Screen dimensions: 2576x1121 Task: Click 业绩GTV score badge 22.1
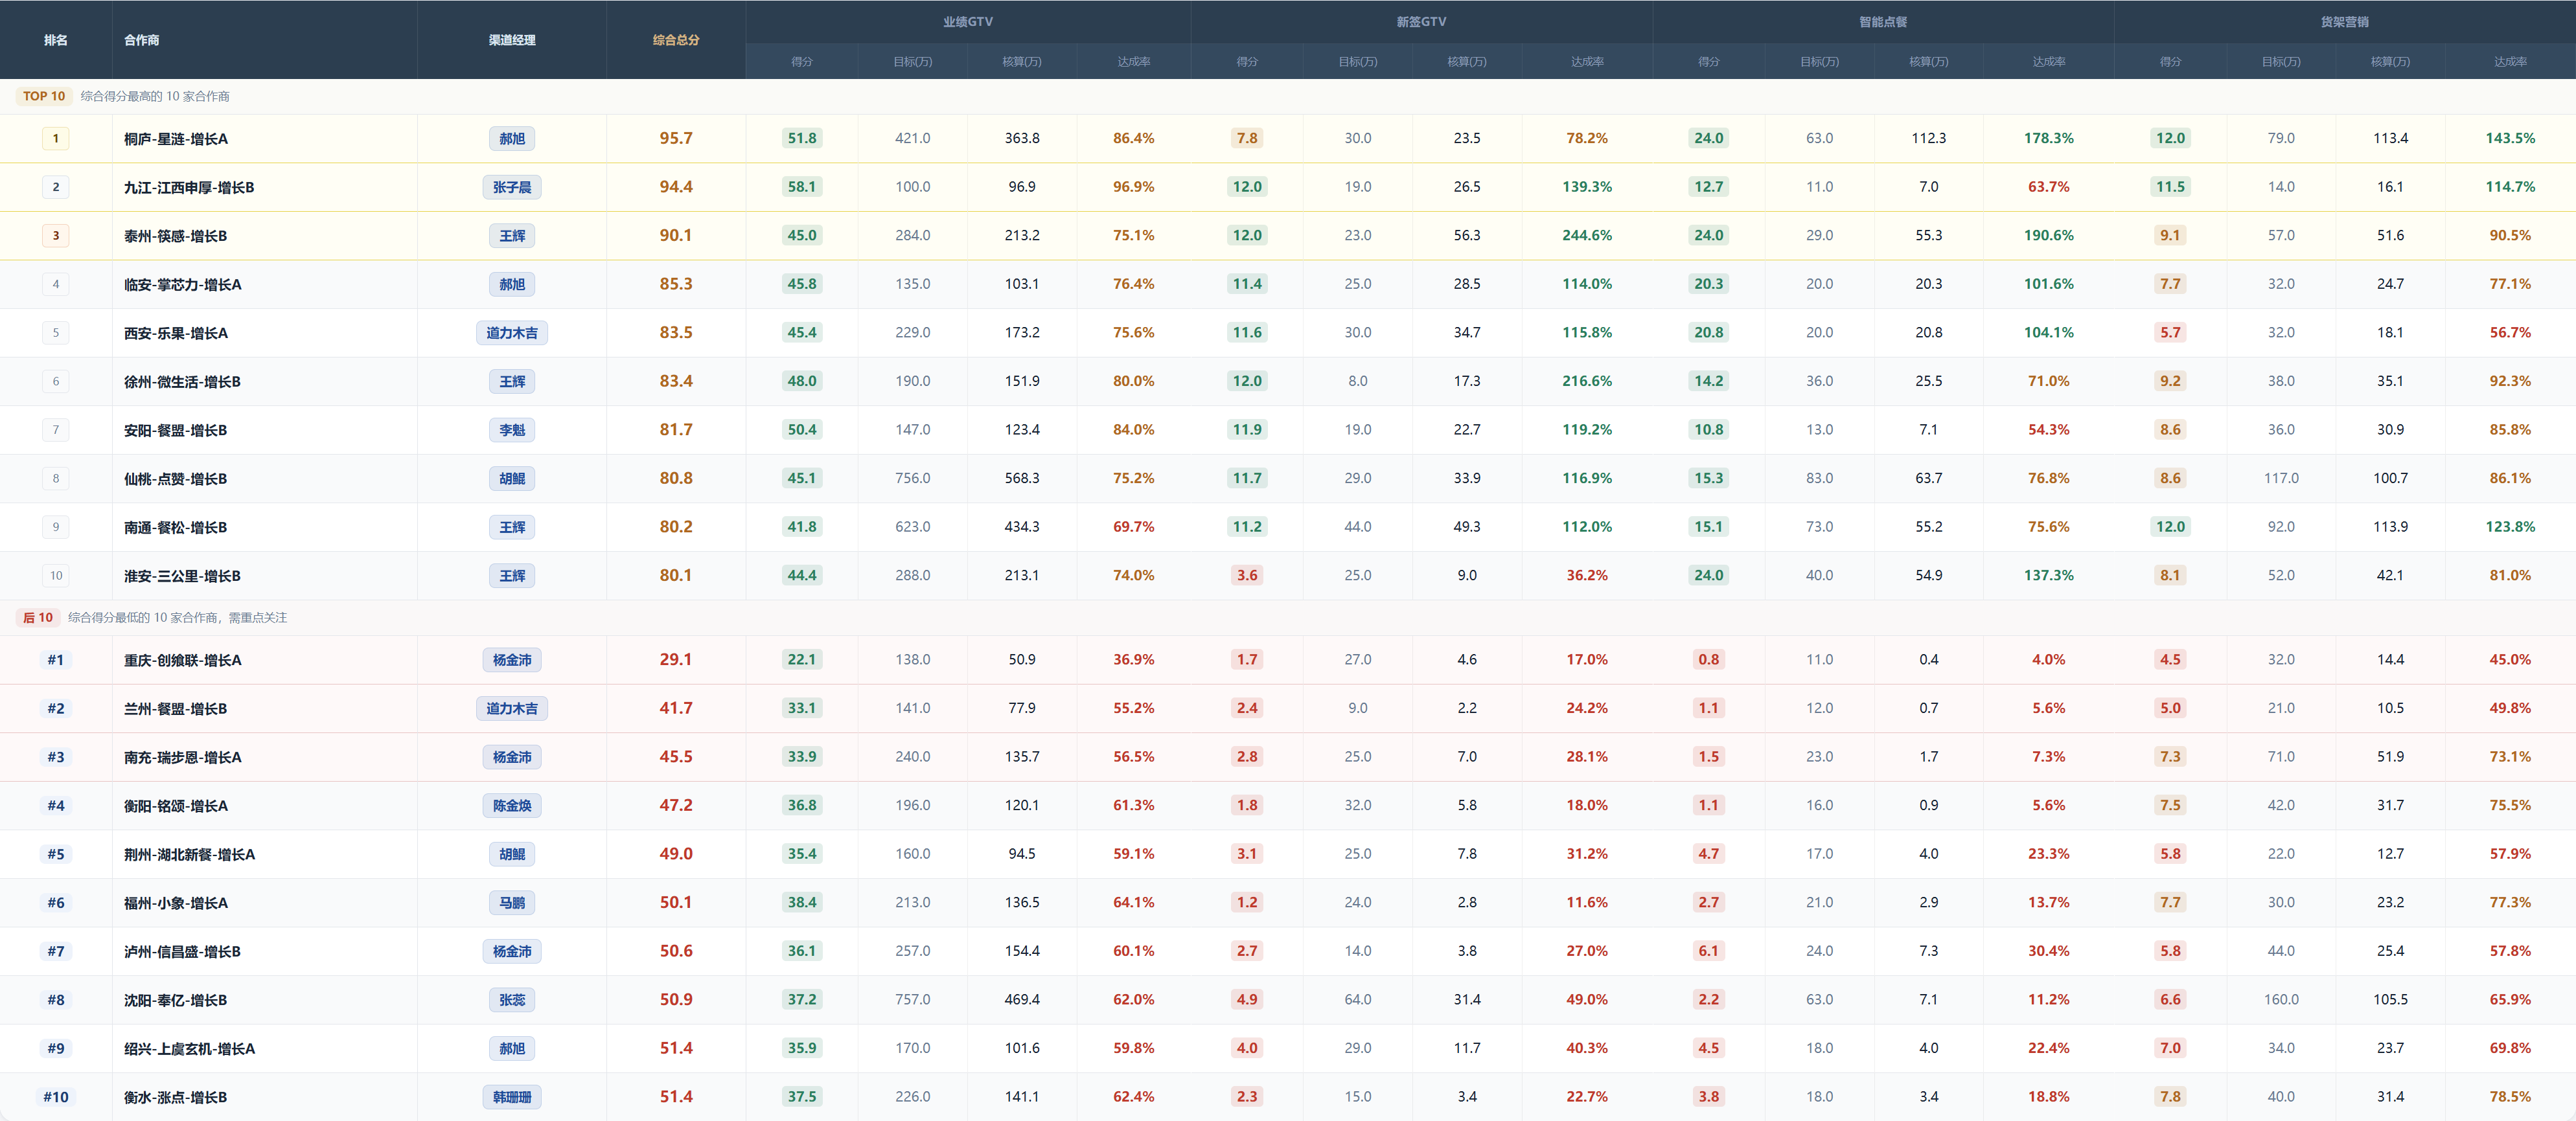802,659
